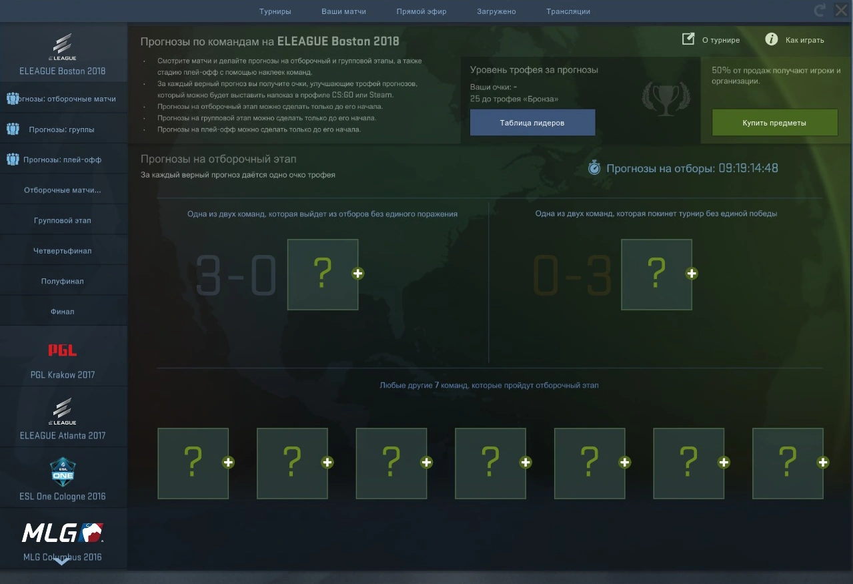Click stopwatch icon near Прогнозы на отборы
The height and width of the screenshot is (584, 853).
point(594,168)
